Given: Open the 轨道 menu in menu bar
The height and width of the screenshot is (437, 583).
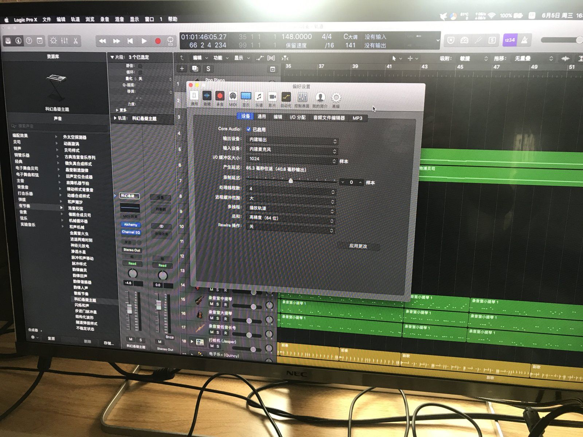Looking at the screenshot, I should [x=75, y=20].
